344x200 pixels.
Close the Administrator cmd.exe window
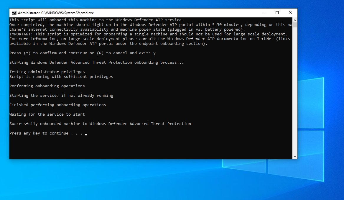coord(290,13)
